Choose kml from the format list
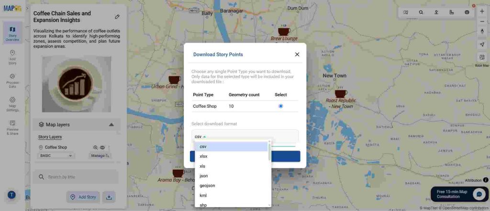This screenshot has width=490, height=211. point(231,195)
